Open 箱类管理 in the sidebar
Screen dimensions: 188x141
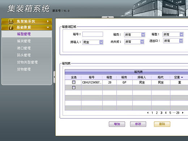[24, 41]
